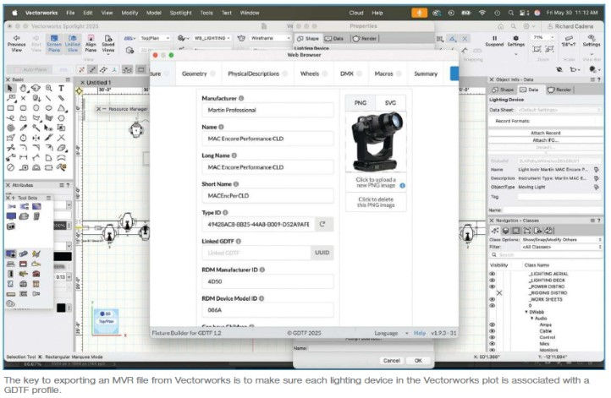Open the Class Options dropdown
Image resolution: width=611 pixels, height=398 pixels.
click(562, 240)
